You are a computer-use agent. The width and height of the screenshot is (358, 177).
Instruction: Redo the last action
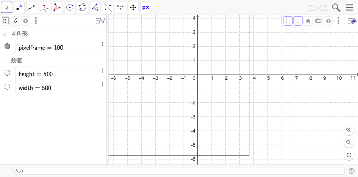coord(323,8)
